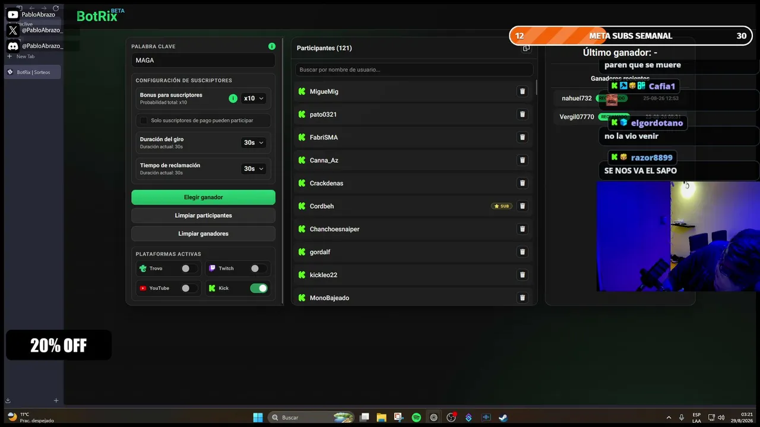Click the Palabra Clave input with MAGA
Screen dimensions: 760x427
point(203,60)
